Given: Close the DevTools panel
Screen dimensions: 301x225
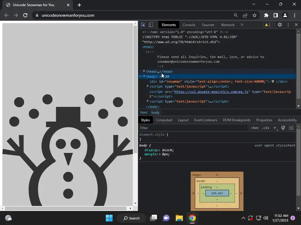Looking at the screenshot, I should click(x=296, y=25).
